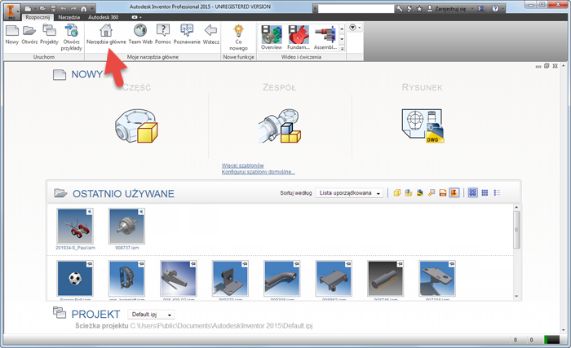The height and width of the screenshot is (348, 571).
Task: Switch to large tiles view
Action: click(x=472, y=193)
